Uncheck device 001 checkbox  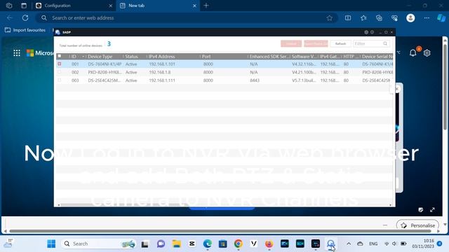(x=59, y=64)
